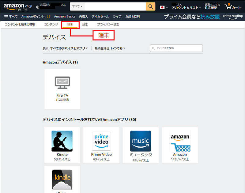
Task: Open the すべて search category dropdown
Action: (77, 6)
